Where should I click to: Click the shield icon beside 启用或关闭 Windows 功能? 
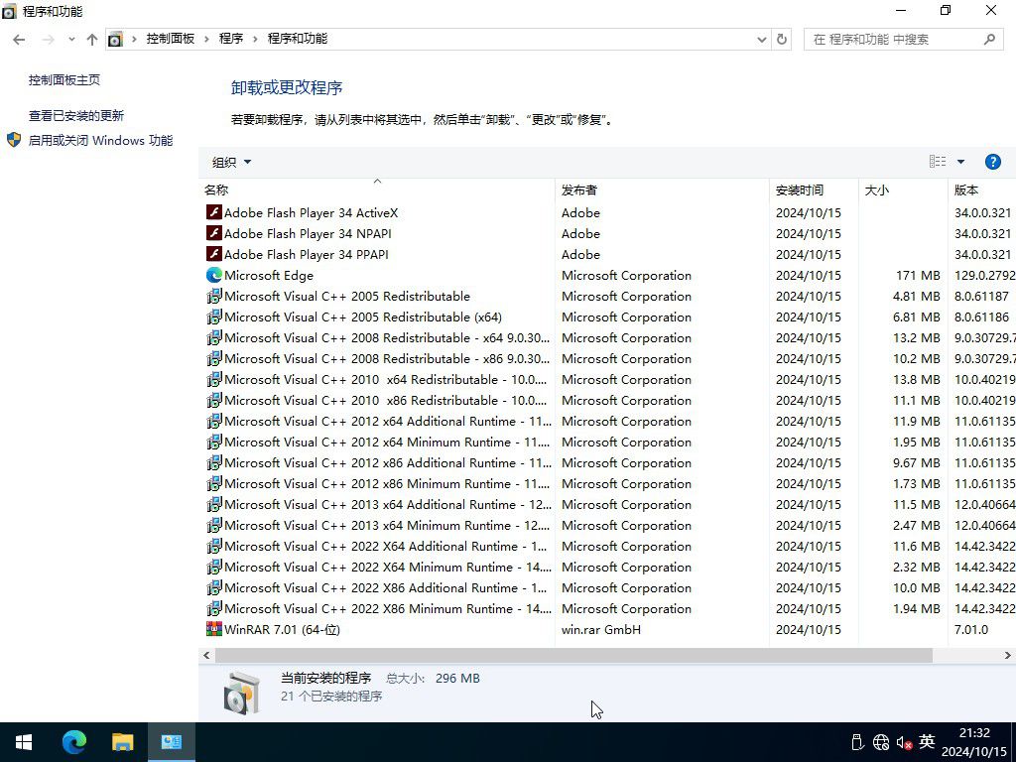[13, 140]
